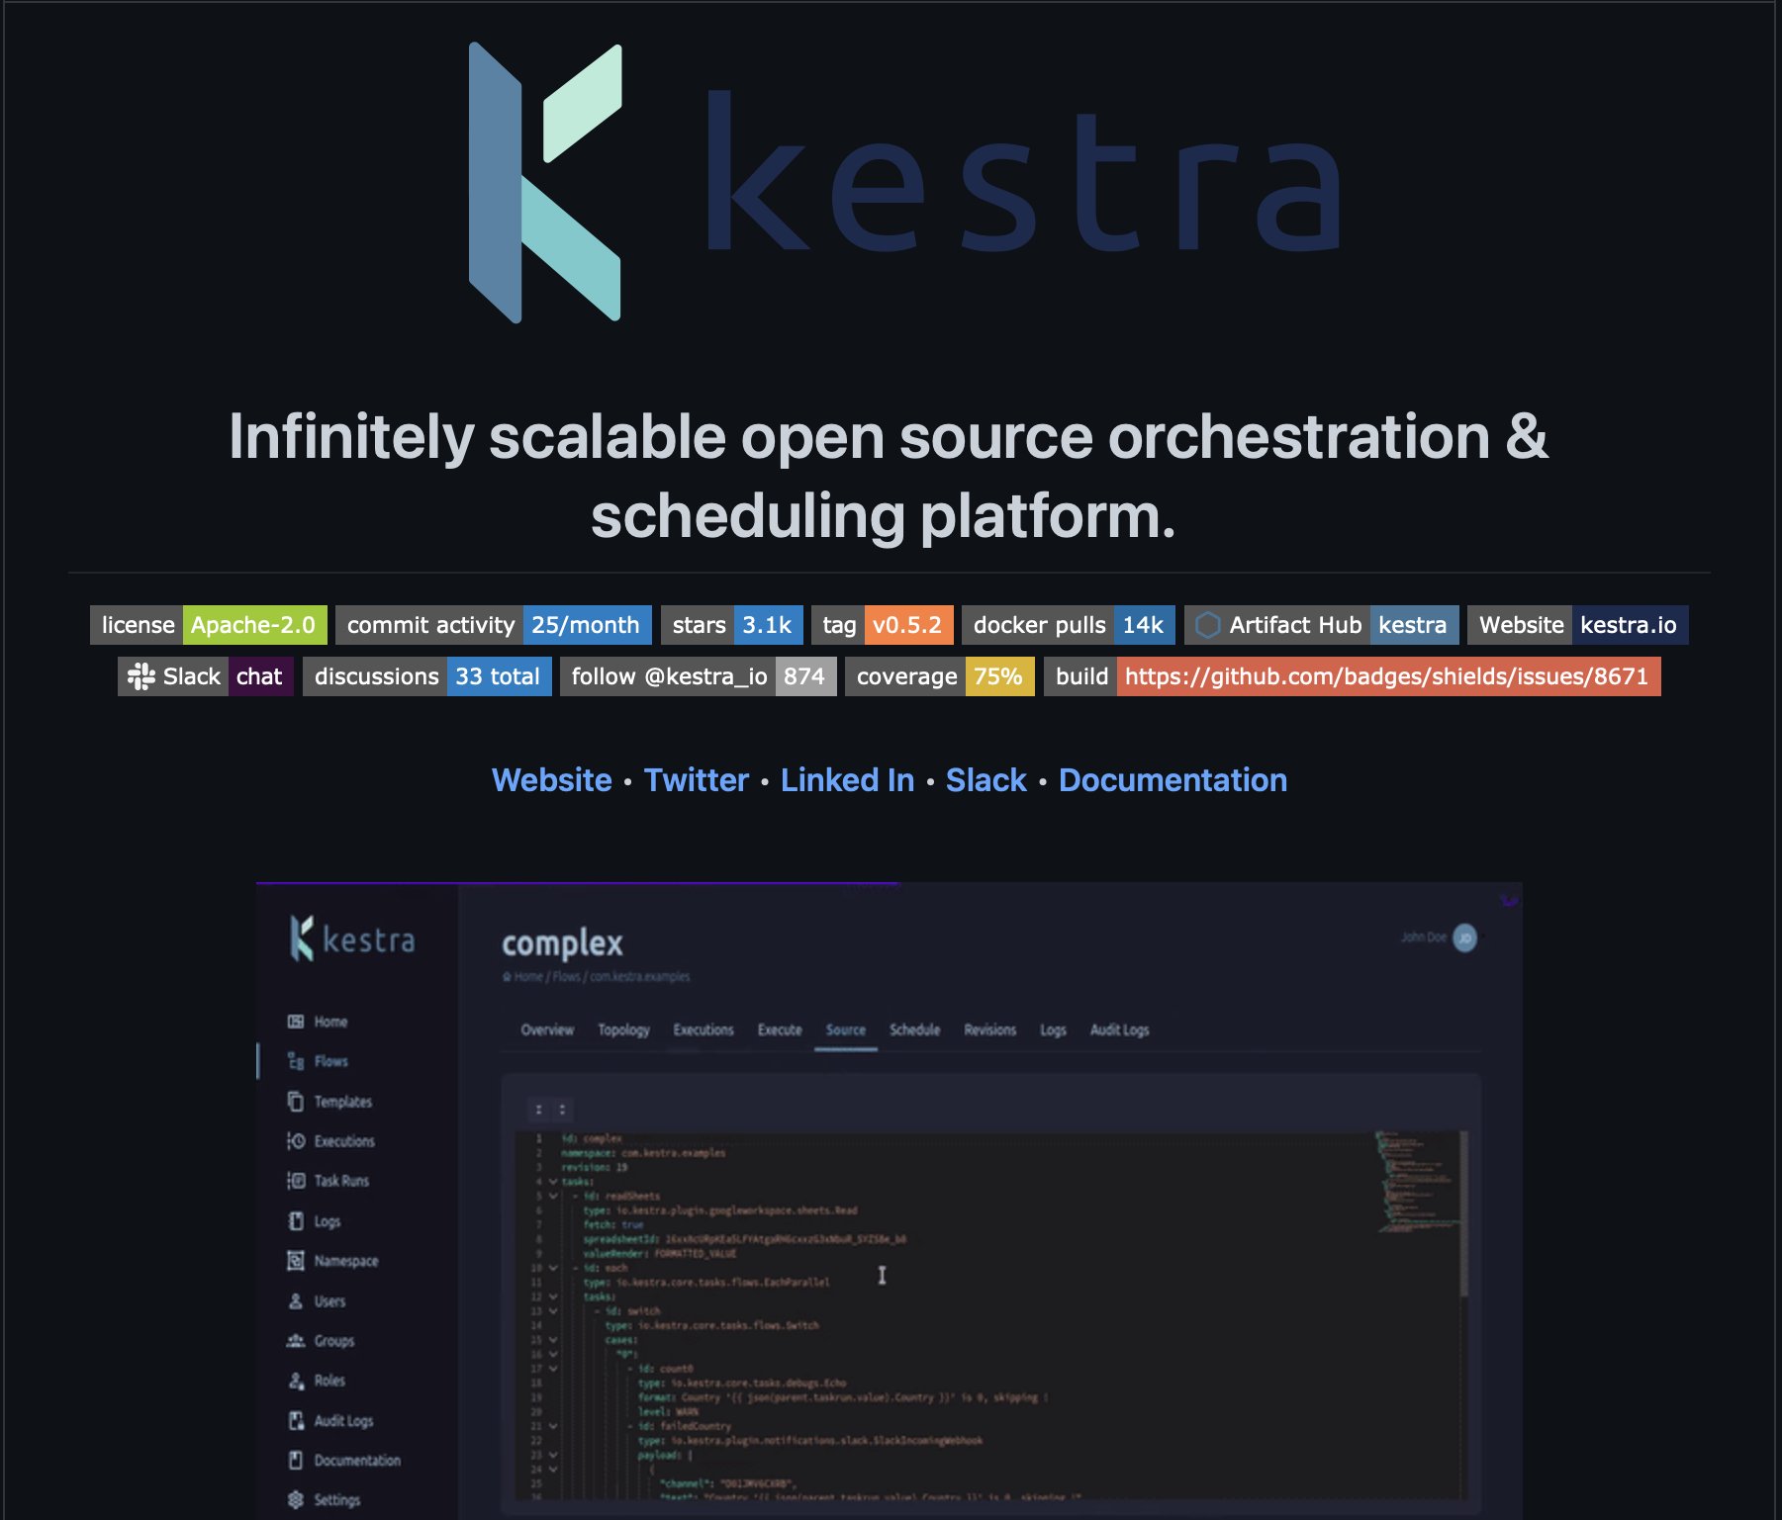Screen dimensions: 1782x1520
Task: Select the Source tab
Action: pyautogui.click(x=846, y=1029)
